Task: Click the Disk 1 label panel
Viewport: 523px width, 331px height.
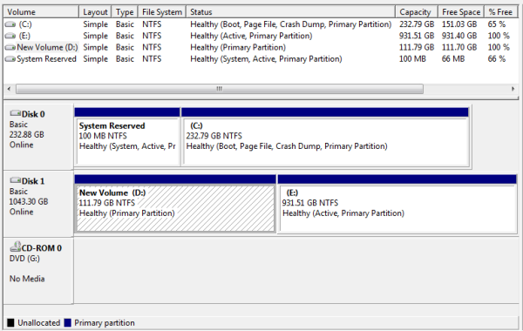Action: tap(38, 204)
